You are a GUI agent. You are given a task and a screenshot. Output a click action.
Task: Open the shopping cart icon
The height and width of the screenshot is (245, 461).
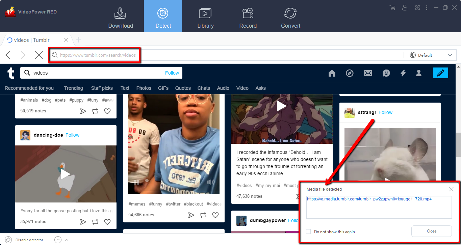(392, 7)
